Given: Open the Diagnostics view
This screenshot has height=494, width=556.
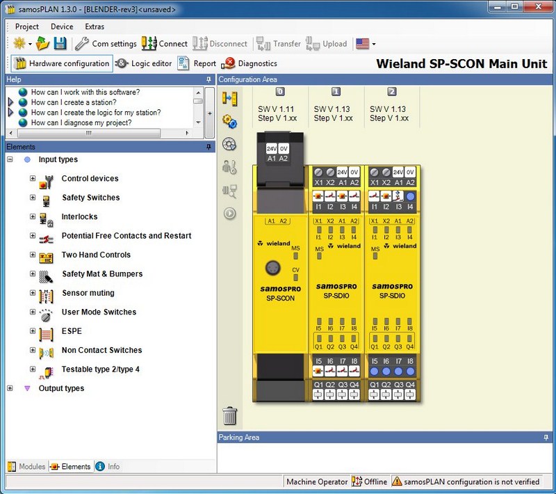Looking at the screenshot, I should [x=249, y=63].
